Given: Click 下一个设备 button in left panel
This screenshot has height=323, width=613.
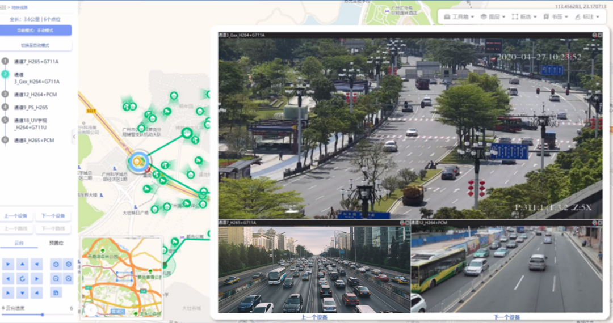Looking at the screenshot, I should [54, 216].
